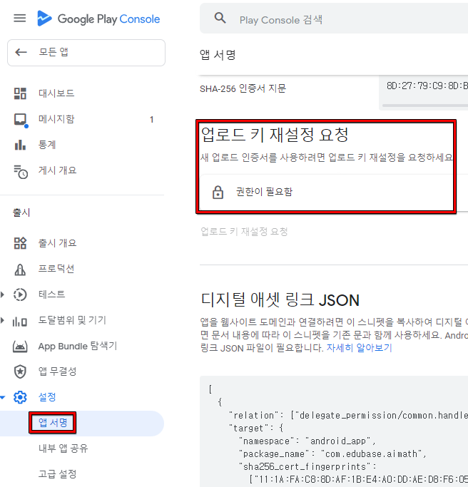468x487 pixels.
Task: Collapse the 설정 section arrow
Action: pos(2,397)
